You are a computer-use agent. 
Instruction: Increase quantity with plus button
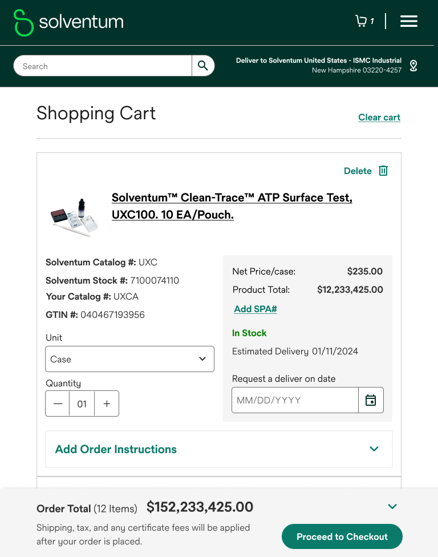107,404
